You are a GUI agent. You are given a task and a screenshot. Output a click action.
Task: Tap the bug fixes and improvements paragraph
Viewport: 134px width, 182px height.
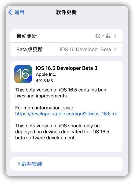point(61,93)
